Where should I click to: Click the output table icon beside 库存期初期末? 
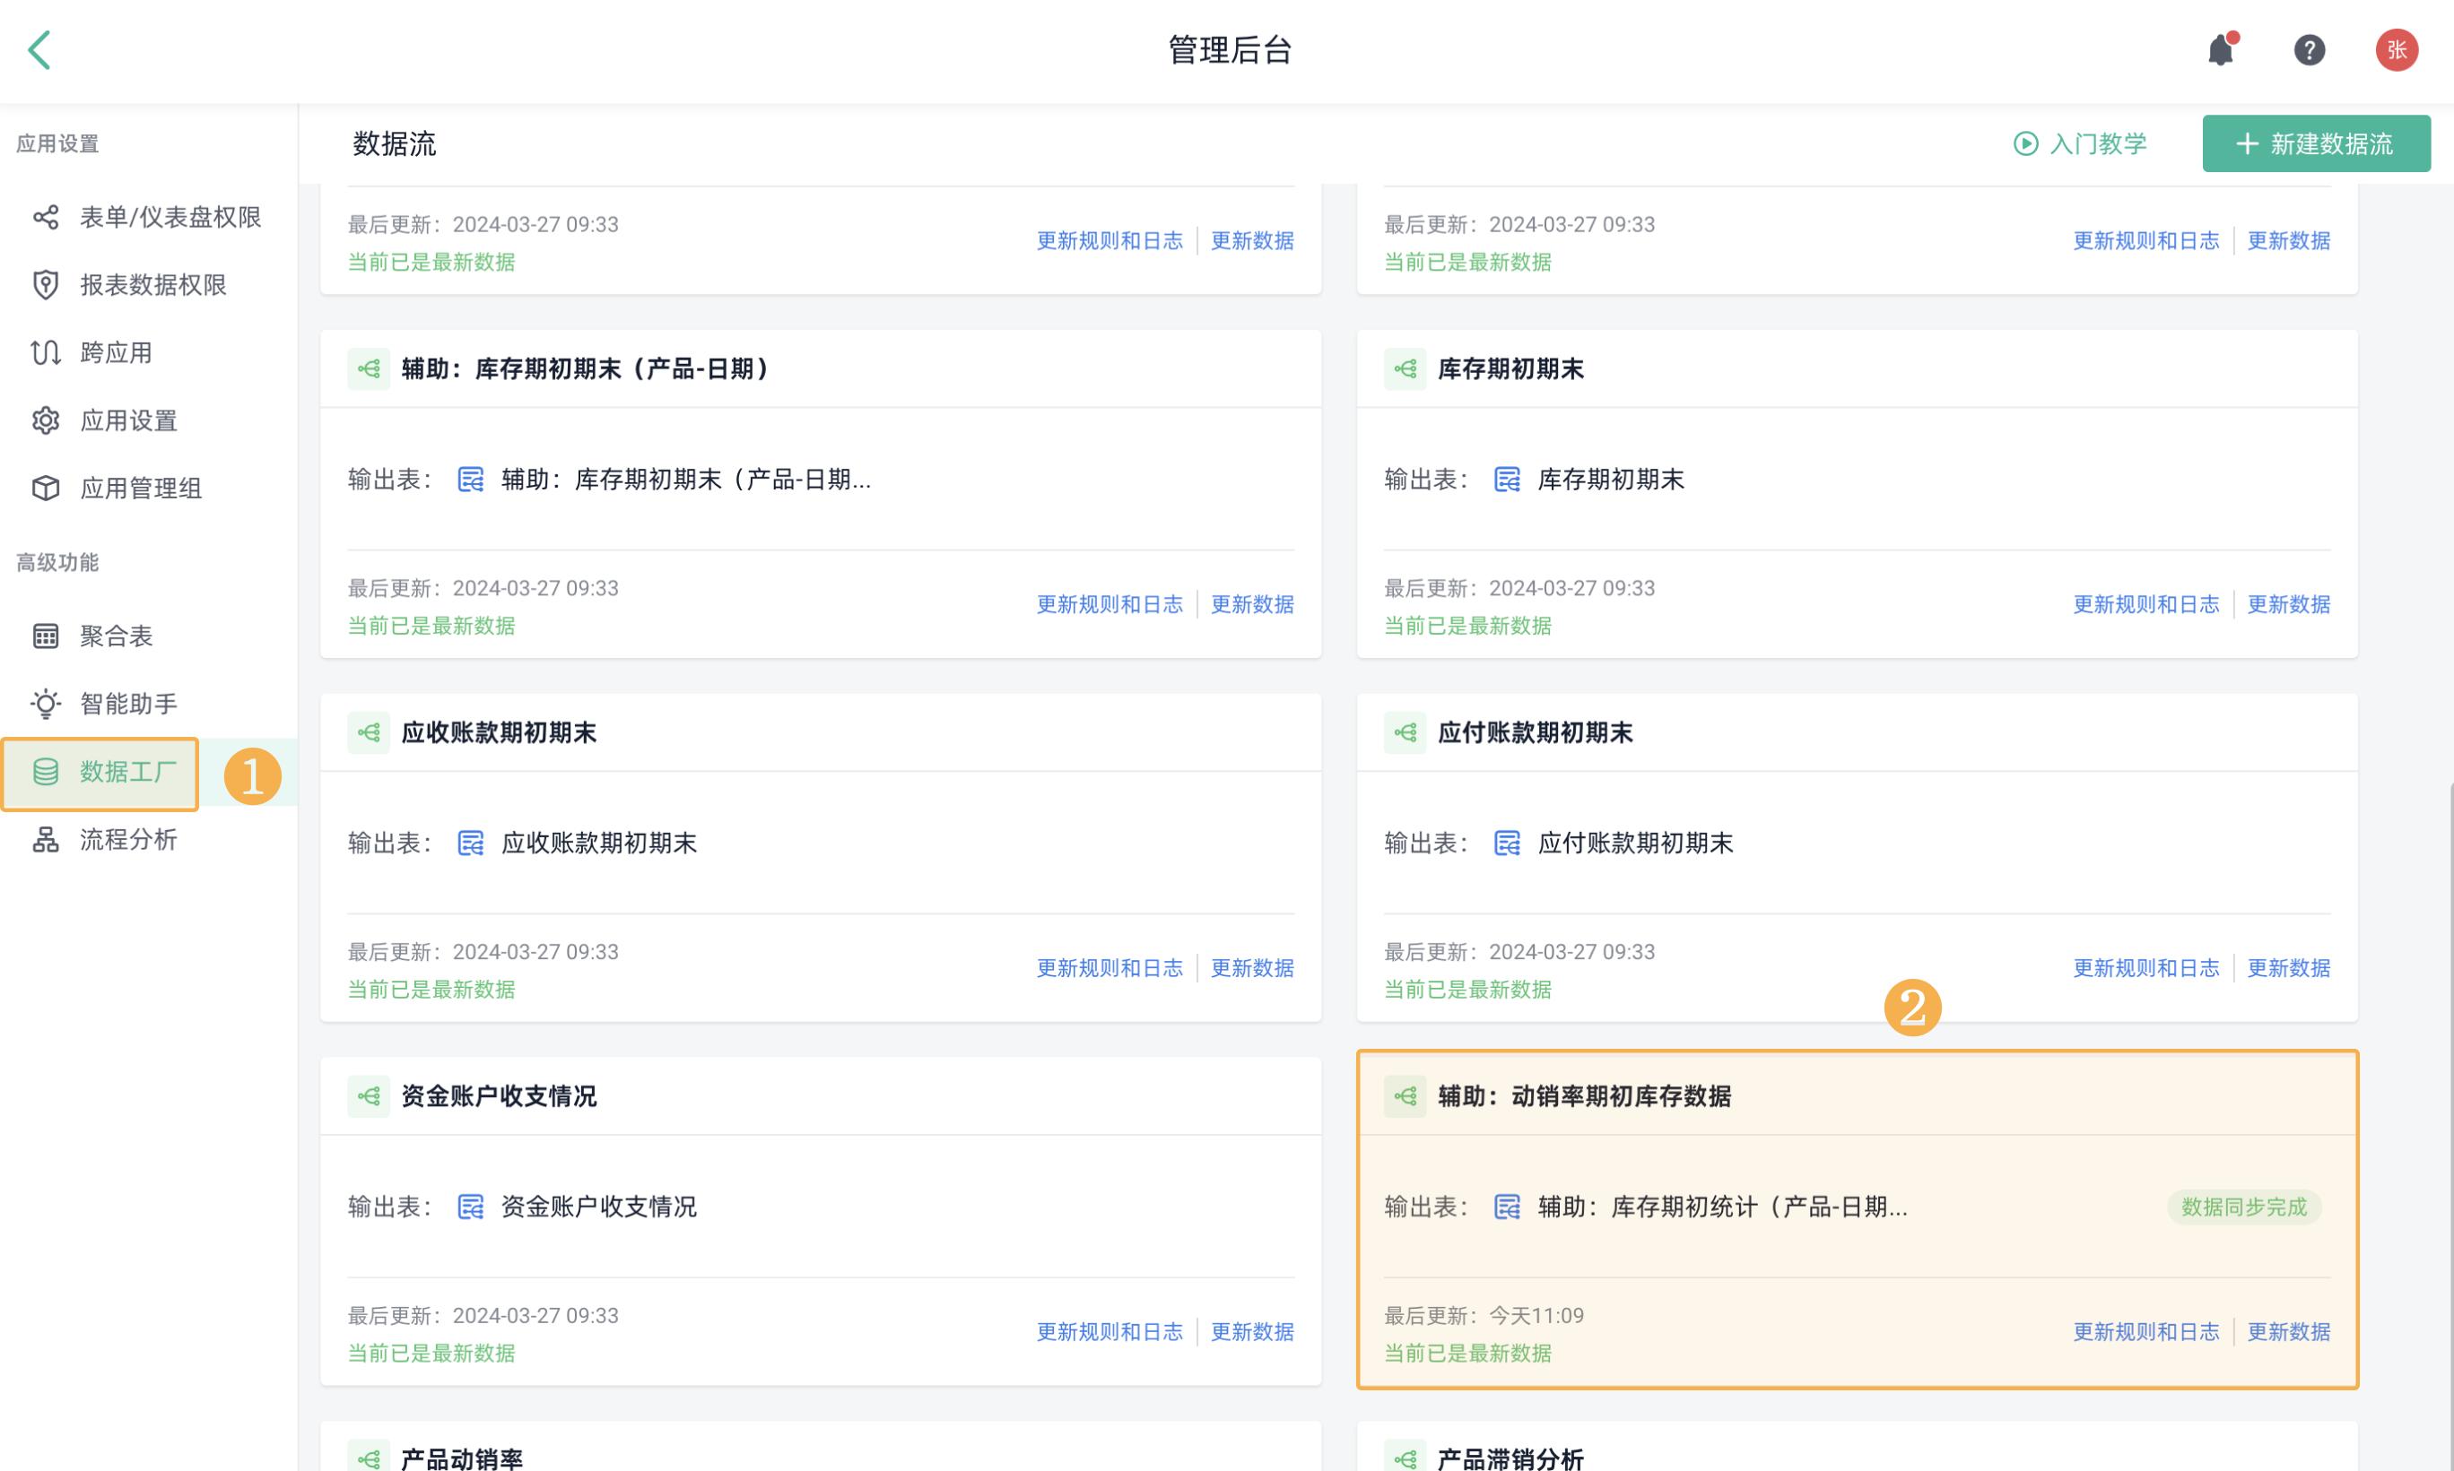1506,480
